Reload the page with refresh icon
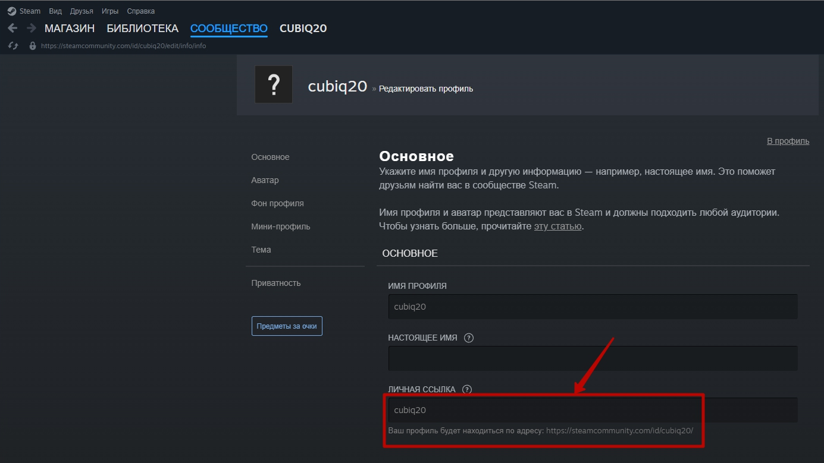The width and height of the screenshot is (824, 463). click(13, 46)
